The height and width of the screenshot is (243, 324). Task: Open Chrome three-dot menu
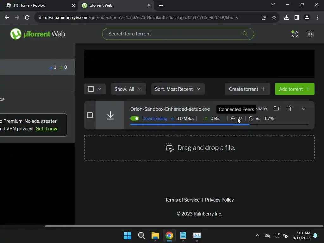coord(317,18)
